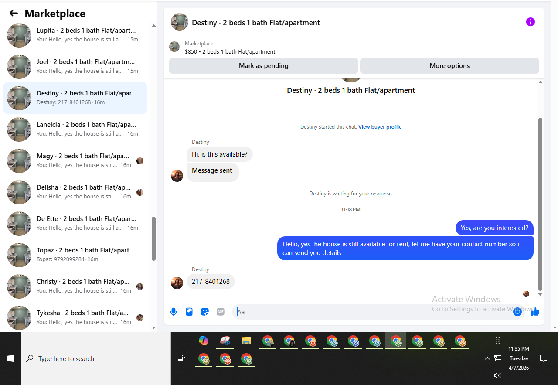The height and width of the screenshot is (385, 558).
Task: Open File Explorer from the taskbar
Action: [x=246, y=341]
